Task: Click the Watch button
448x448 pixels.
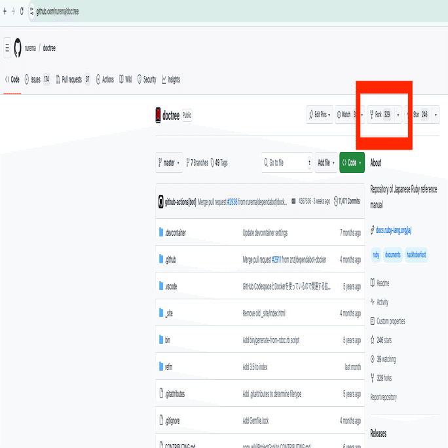Action: point(347,115)
